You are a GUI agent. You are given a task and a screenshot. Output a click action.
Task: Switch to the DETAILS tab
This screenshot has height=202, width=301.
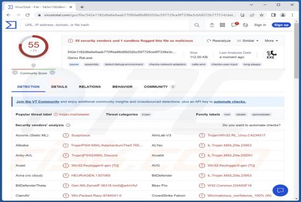[x=59, y=86]
